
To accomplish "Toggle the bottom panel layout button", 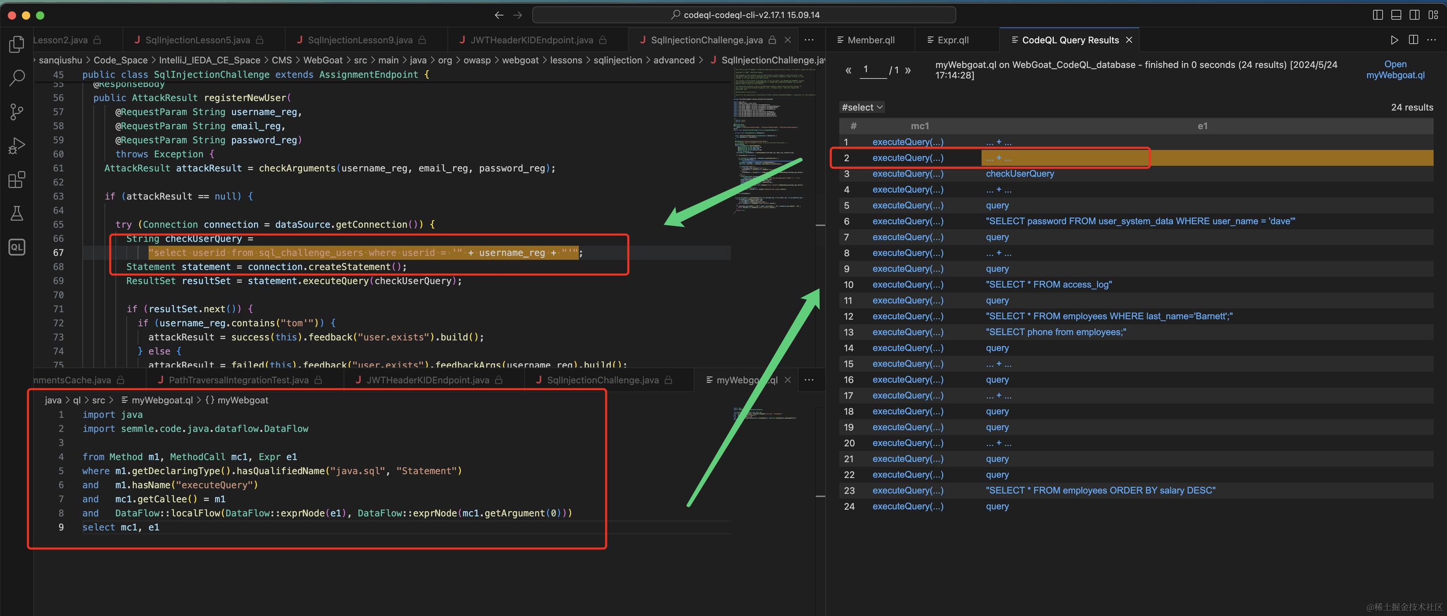I will 1396,15.
